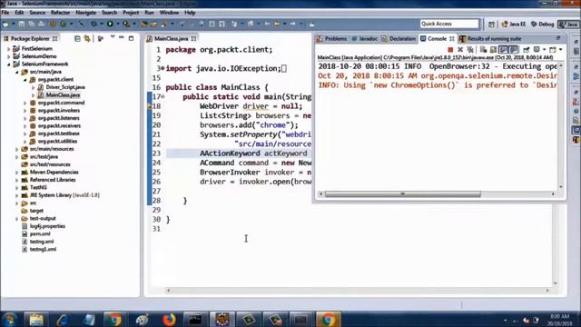581x327 pixels.
Task: Click the Quick Access search field
Action: click(449, 25)
